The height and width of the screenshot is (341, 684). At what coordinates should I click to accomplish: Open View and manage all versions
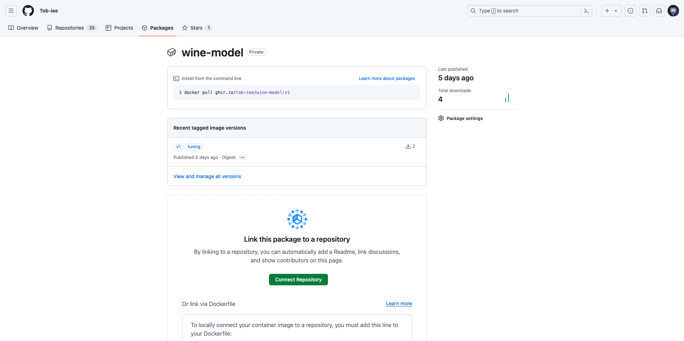(207, 176)
